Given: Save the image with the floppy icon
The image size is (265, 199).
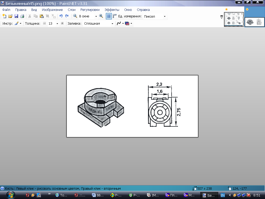Looking at the screenshot, I should pyautogui.click(x=16, y=16).
